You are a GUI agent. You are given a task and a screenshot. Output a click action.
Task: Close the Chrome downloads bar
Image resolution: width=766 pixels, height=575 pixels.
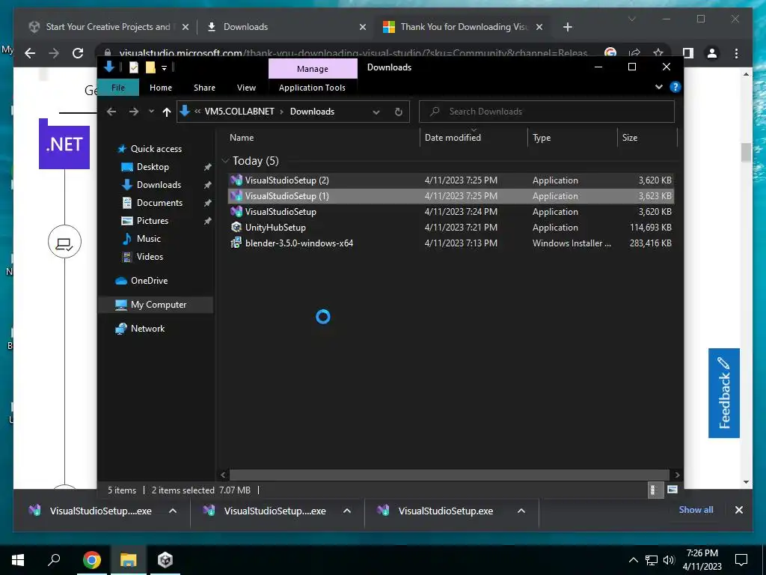(738, 510)
